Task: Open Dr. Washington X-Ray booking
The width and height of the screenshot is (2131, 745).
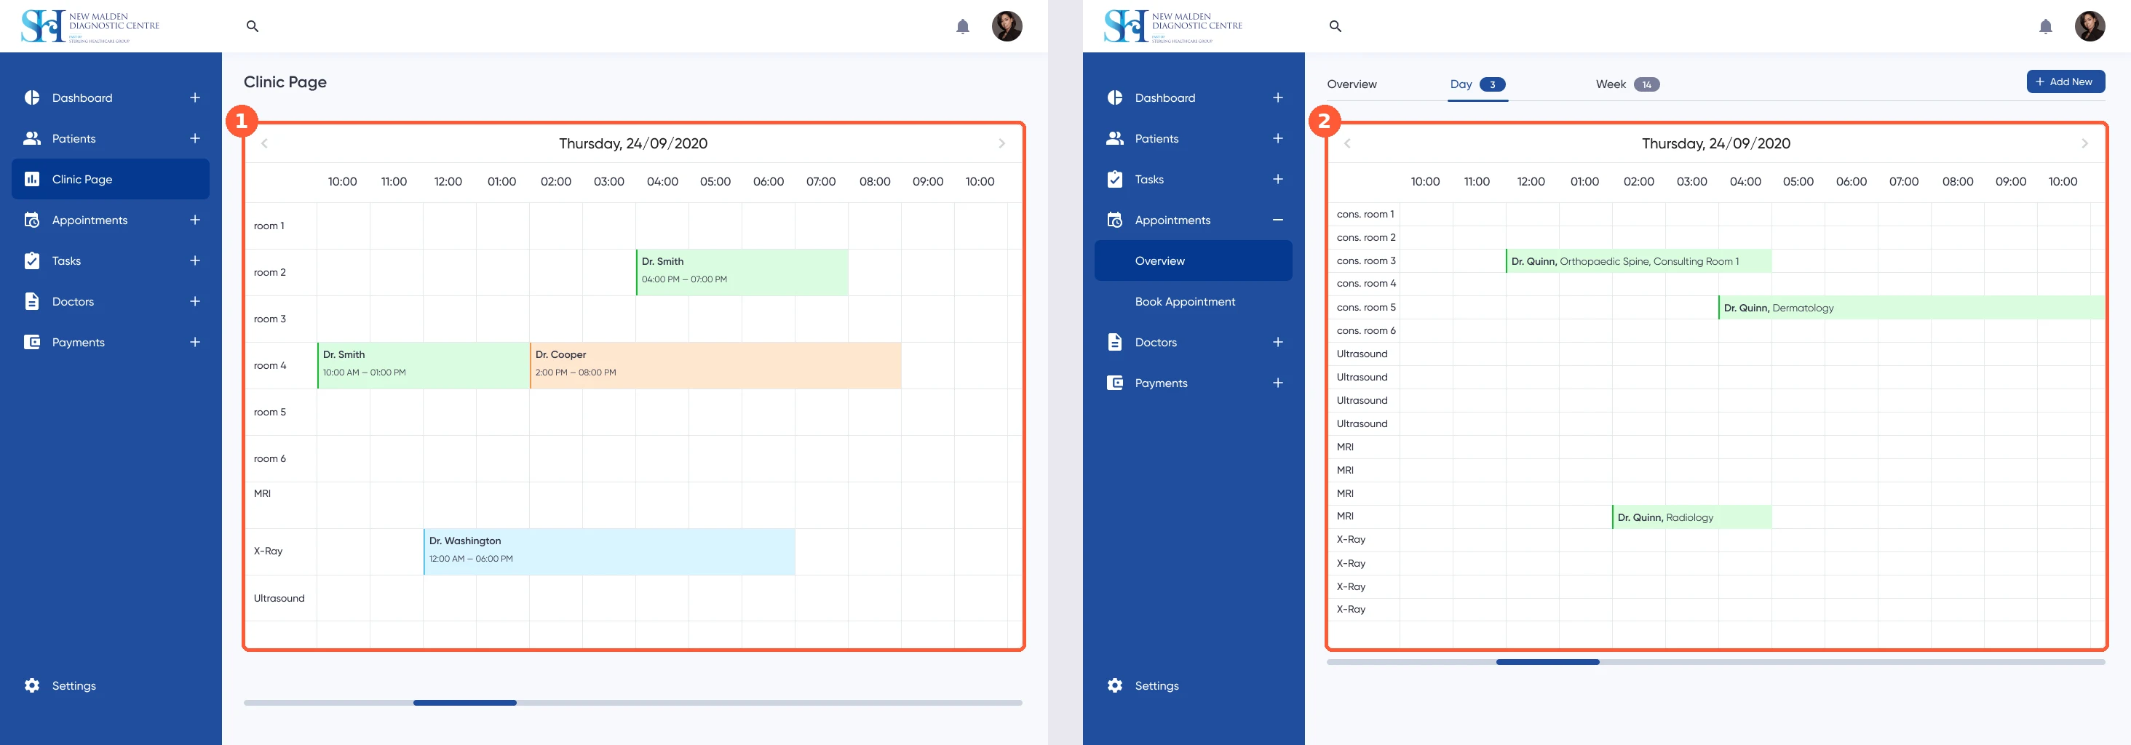Action: [609, 551]
